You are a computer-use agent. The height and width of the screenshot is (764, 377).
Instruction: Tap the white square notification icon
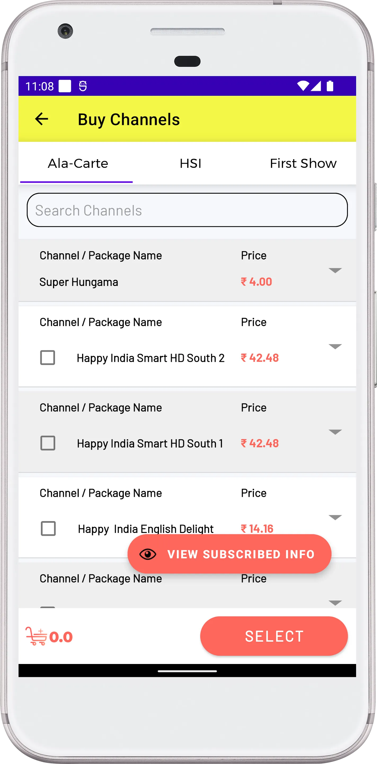click(65, 86)
